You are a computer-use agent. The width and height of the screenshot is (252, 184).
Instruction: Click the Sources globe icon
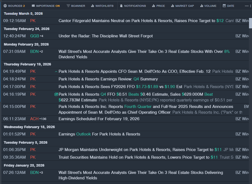[5, 6]
